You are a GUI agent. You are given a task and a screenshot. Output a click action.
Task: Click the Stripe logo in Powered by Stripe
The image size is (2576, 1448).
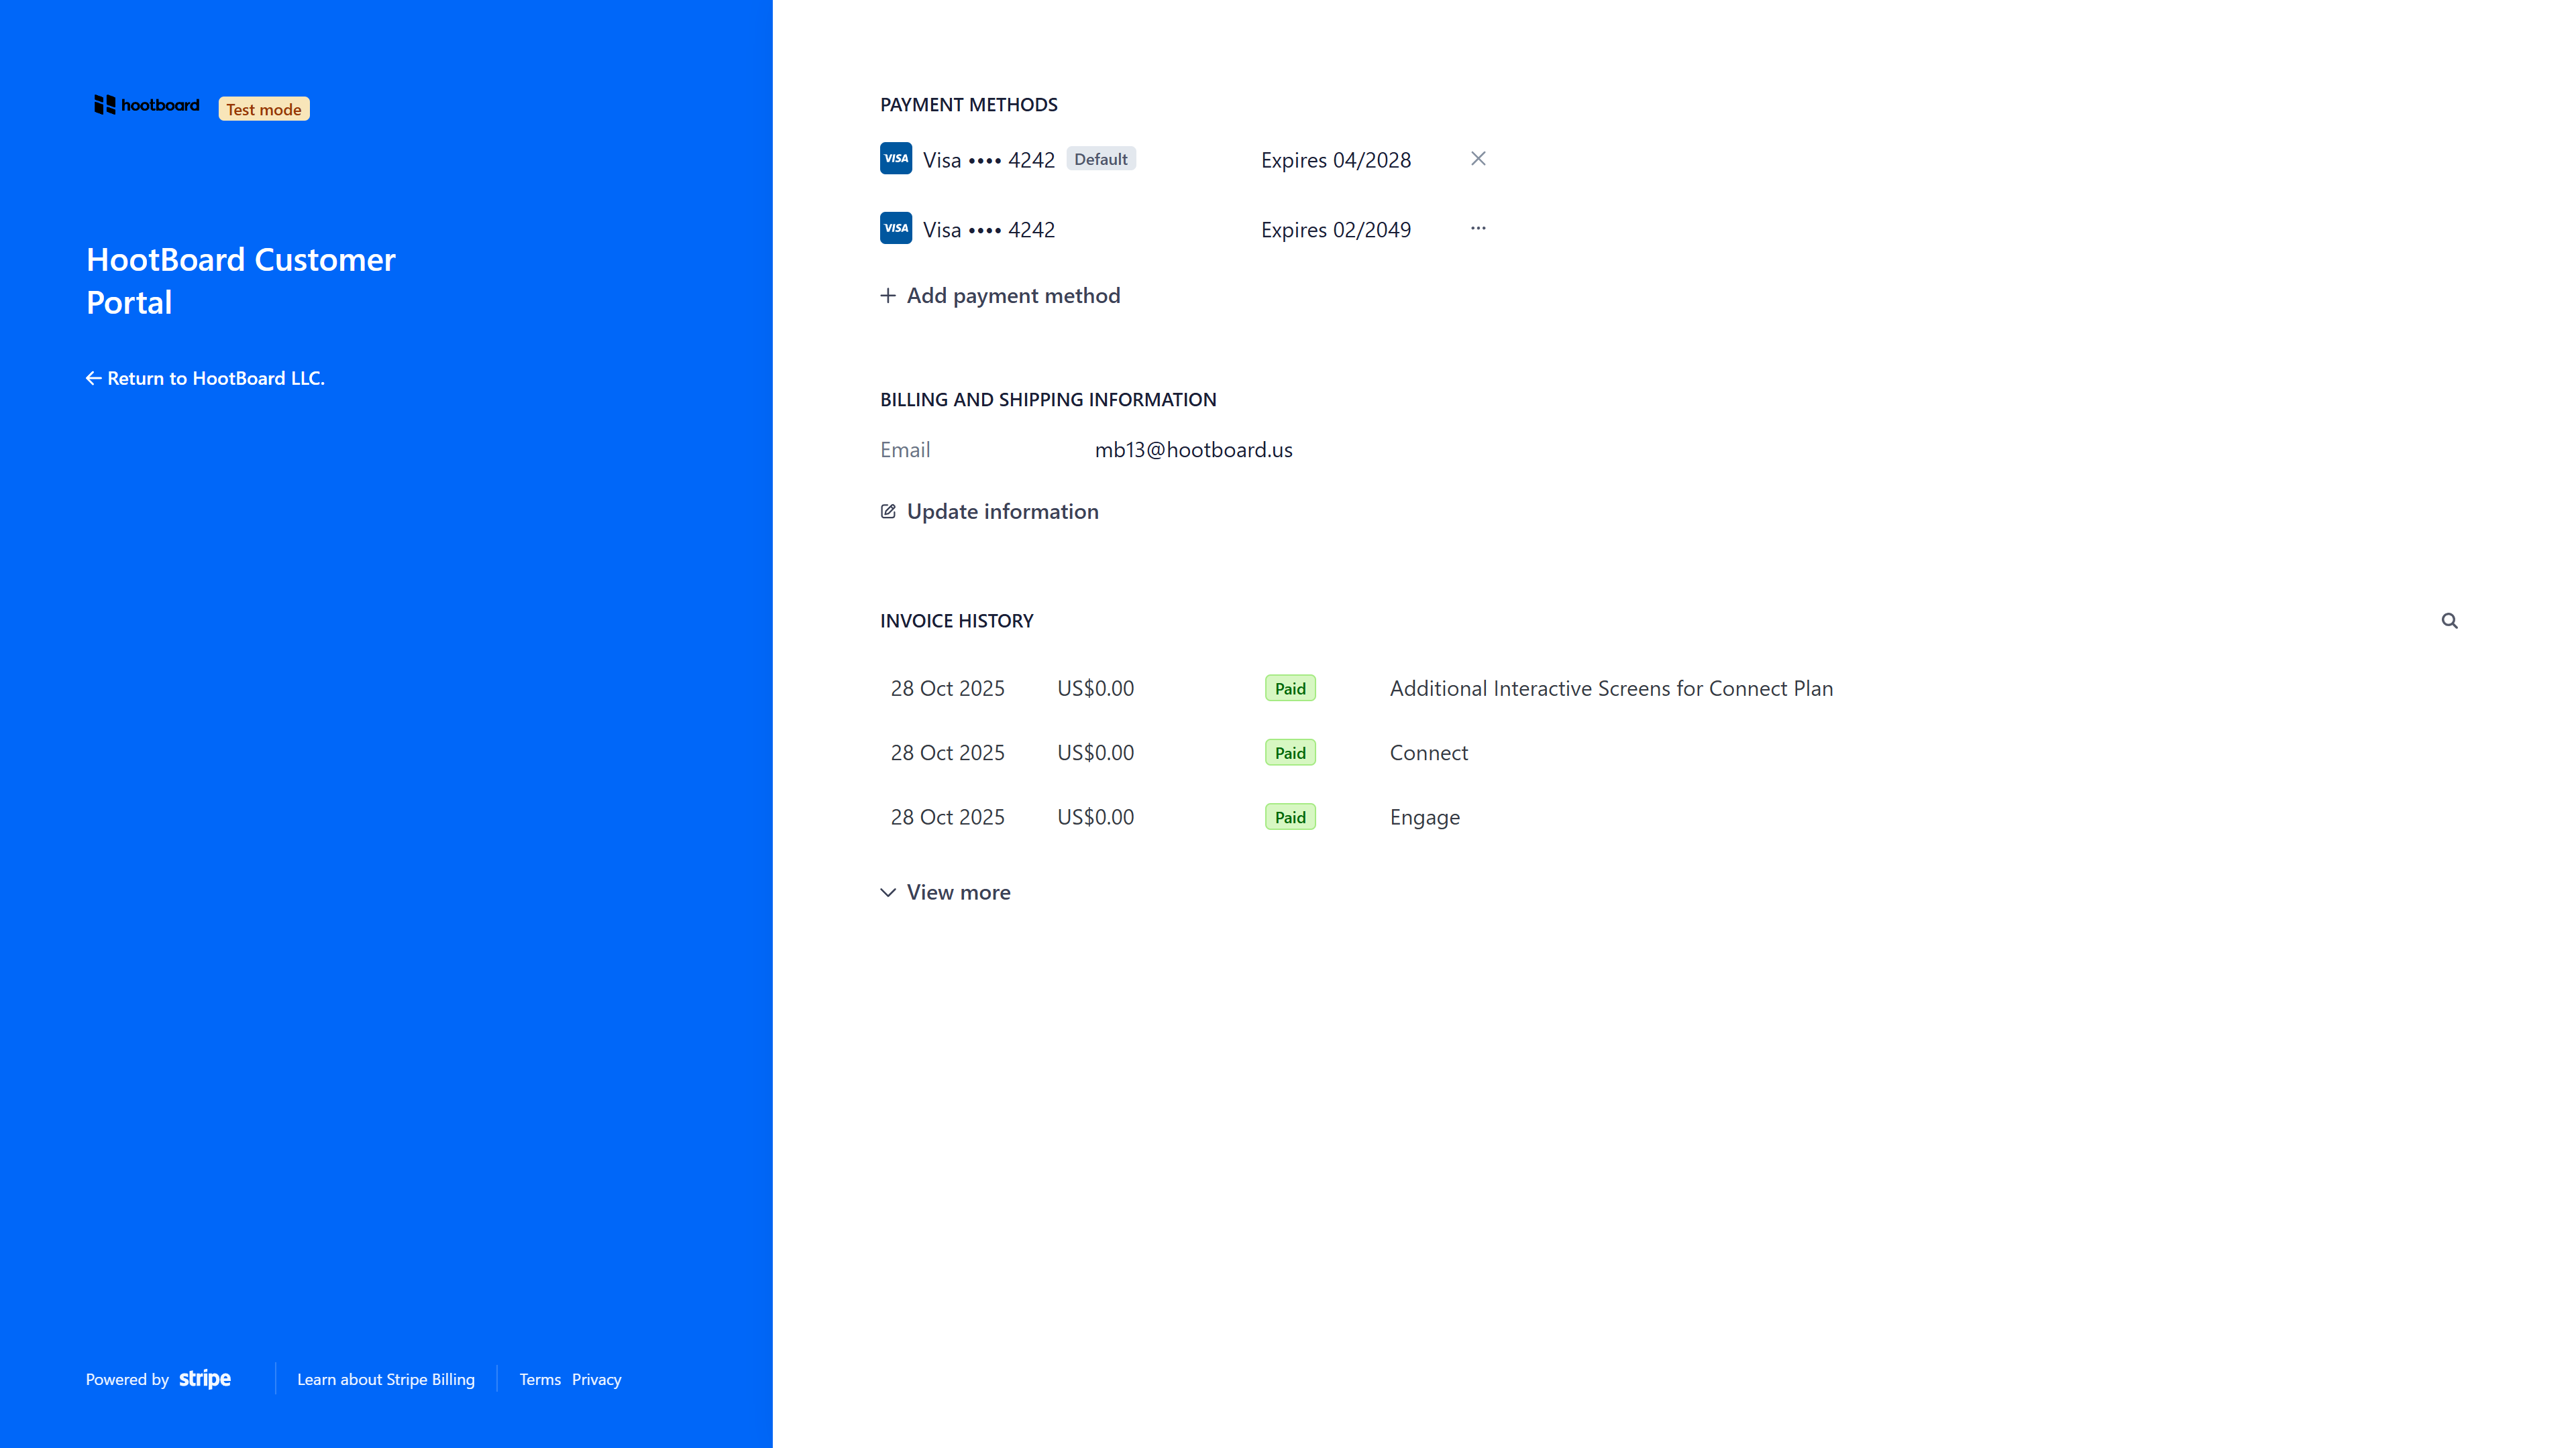pyautogui.click(x=205, y=1379)
